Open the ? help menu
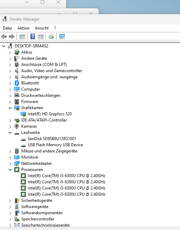Viewport: 180px width, 230px height. pyautogui.click(x=55, y=28)
